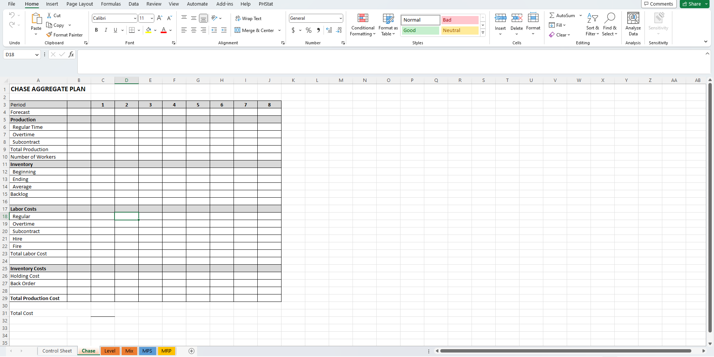
Task: Increase indent of cell contents
Action: [x=224, y=30]
